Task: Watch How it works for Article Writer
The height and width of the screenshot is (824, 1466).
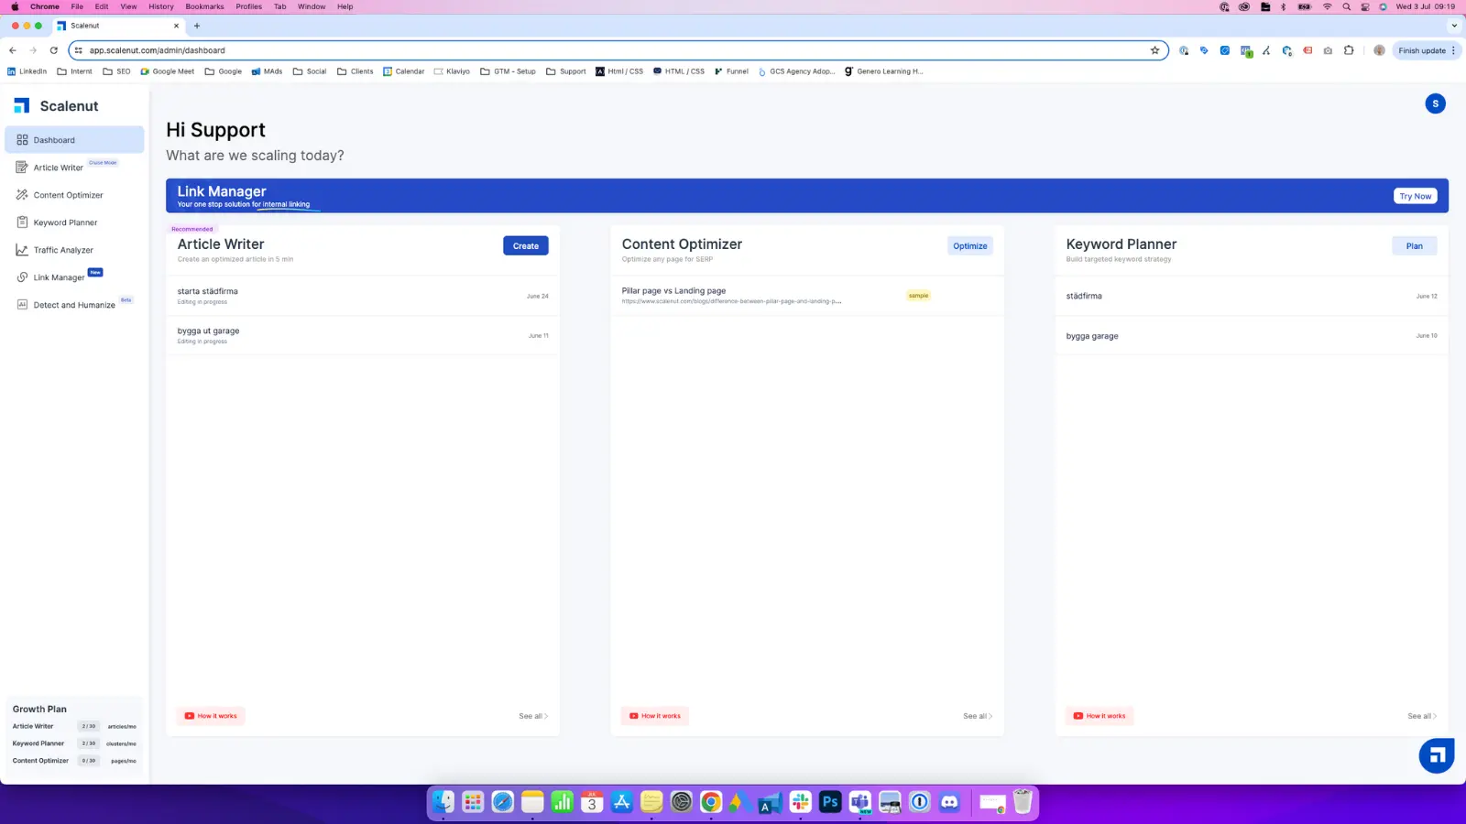Action: tap(211, 716)
